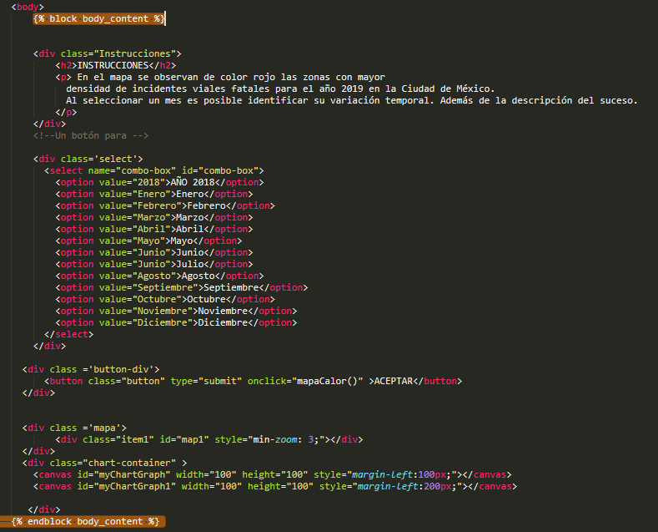Screen dimensions: 658x532
Task: Click the option line for Septiembre
Action: pos(182,288)
